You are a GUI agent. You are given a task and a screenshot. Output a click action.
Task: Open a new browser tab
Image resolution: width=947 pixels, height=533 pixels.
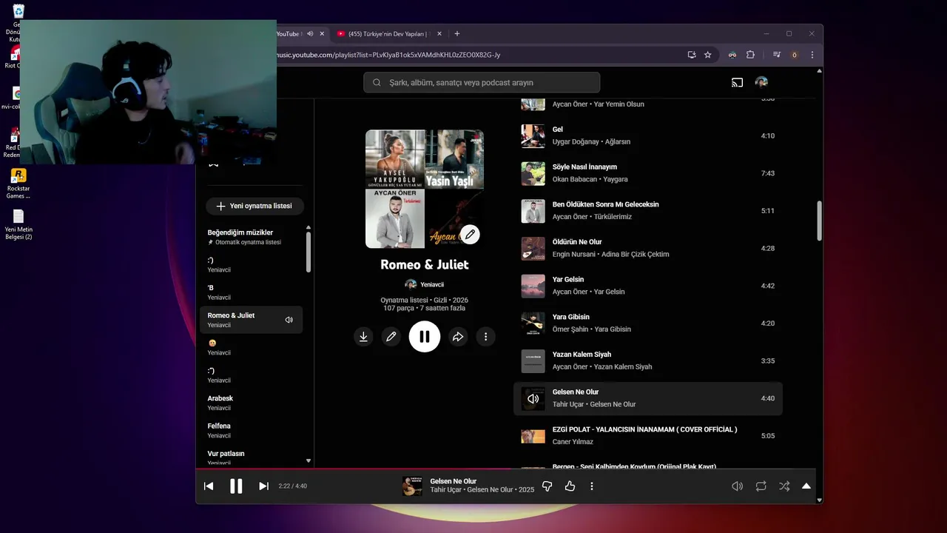[x=456, y=33]
